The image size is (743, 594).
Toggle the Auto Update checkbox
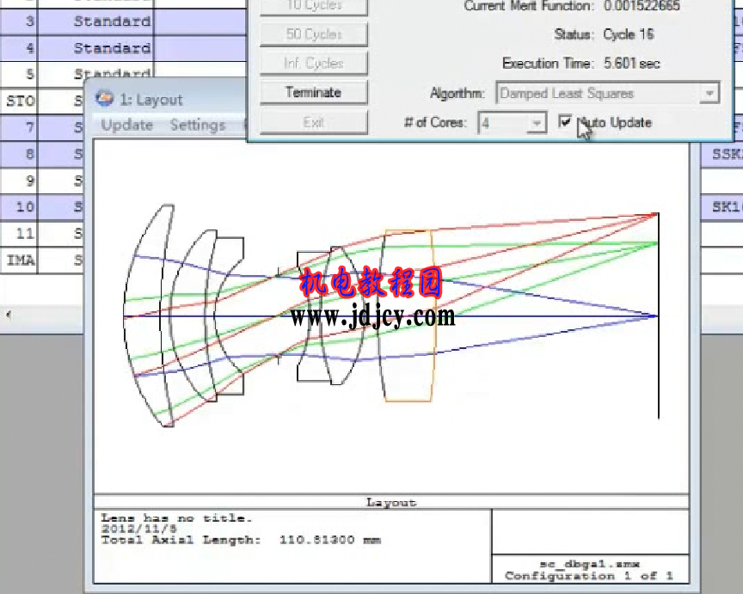[564, 122]
